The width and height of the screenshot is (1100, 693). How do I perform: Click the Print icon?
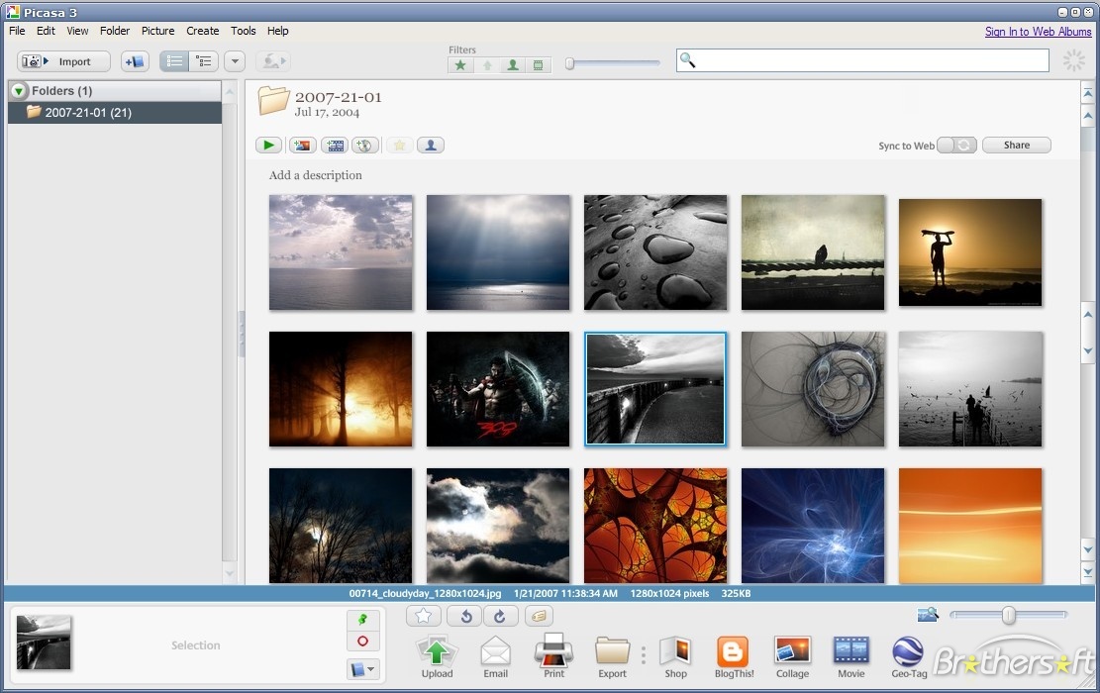click(553, 655)
